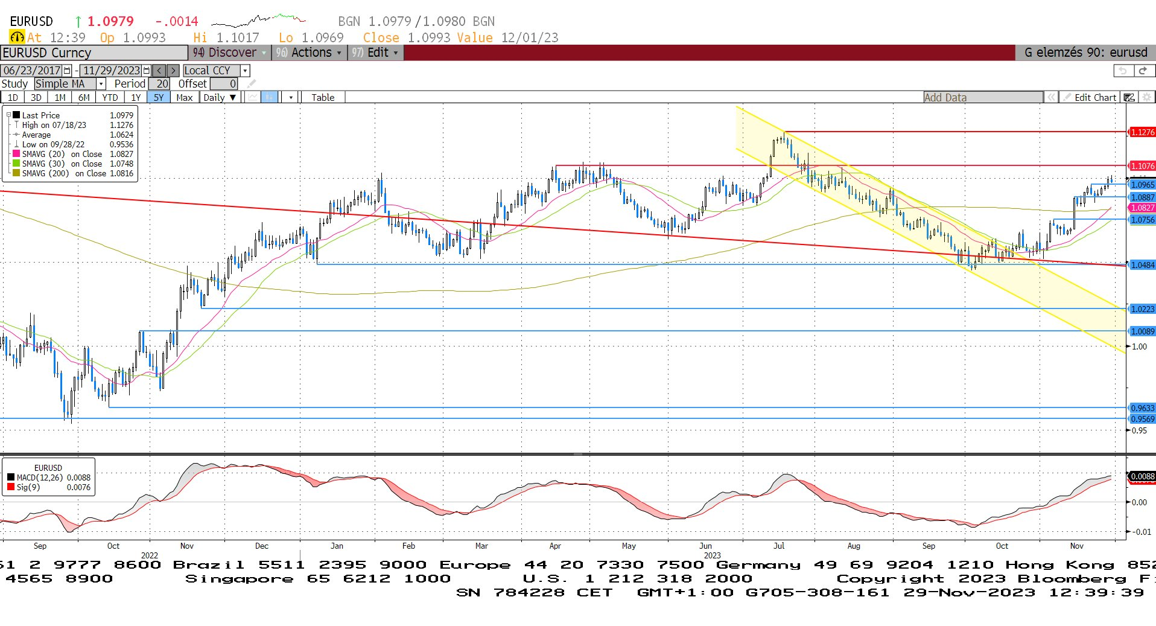The width and height of the screenshot is (1156, 626).
Task: Click the 0.9569 blue price label
Action: click(1142, 419)
